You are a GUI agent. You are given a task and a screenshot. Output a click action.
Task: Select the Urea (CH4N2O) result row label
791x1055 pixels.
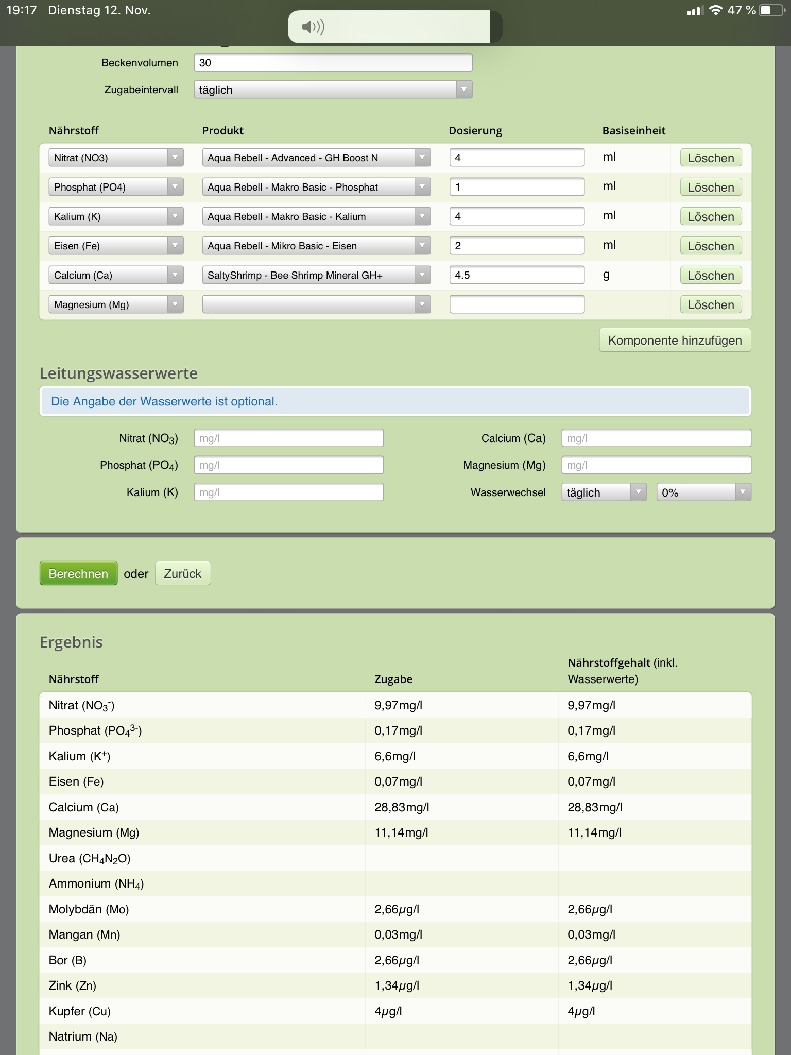90,858
